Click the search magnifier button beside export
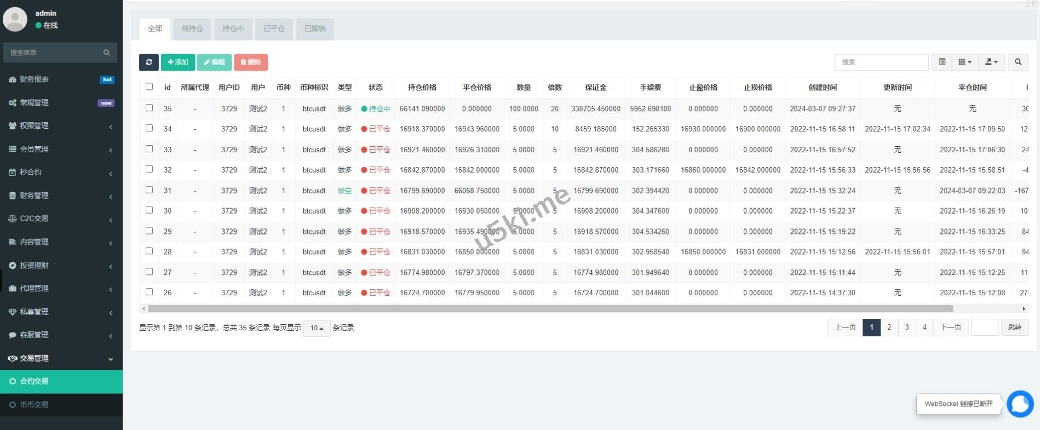The height and width of the screenshot is (430, 1040). (1018, 62)
